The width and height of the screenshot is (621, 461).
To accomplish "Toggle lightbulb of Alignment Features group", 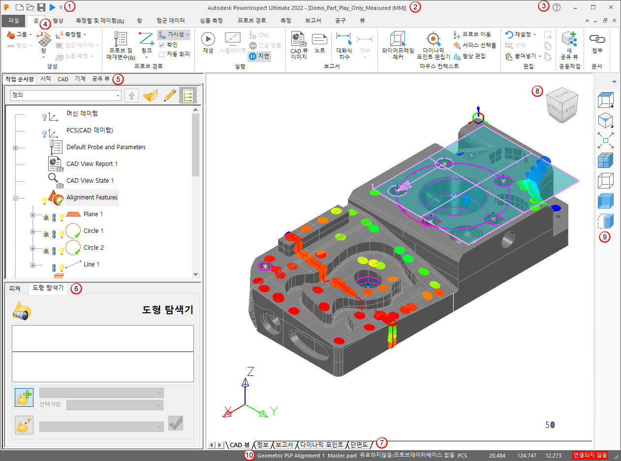I will [44, 201].
